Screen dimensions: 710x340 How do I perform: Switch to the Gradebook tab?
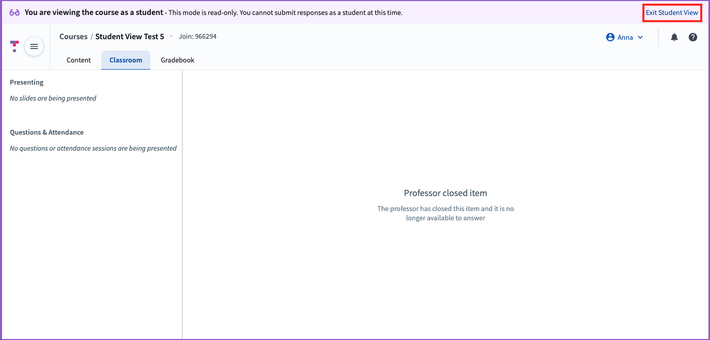coord(177,60)
